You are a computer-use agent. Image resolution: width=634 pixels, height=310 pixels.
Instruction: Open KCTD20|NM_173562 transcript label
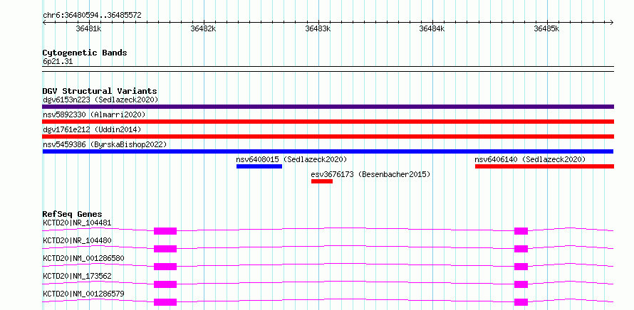coord(77,276)
